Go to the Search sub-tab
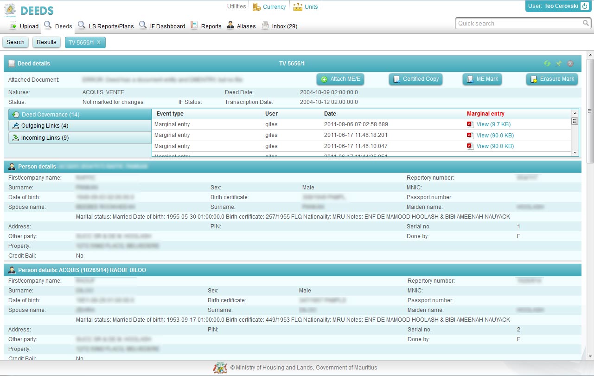594x376 pixels. tap(15, 42)
